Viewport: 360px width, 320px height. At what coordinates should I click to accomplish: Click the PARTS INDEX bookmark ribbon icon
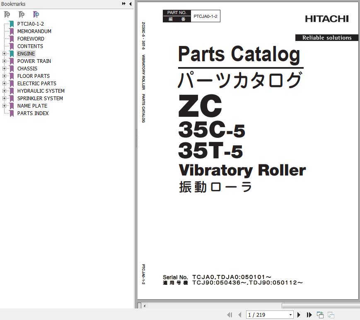click(x=12, y=113)
